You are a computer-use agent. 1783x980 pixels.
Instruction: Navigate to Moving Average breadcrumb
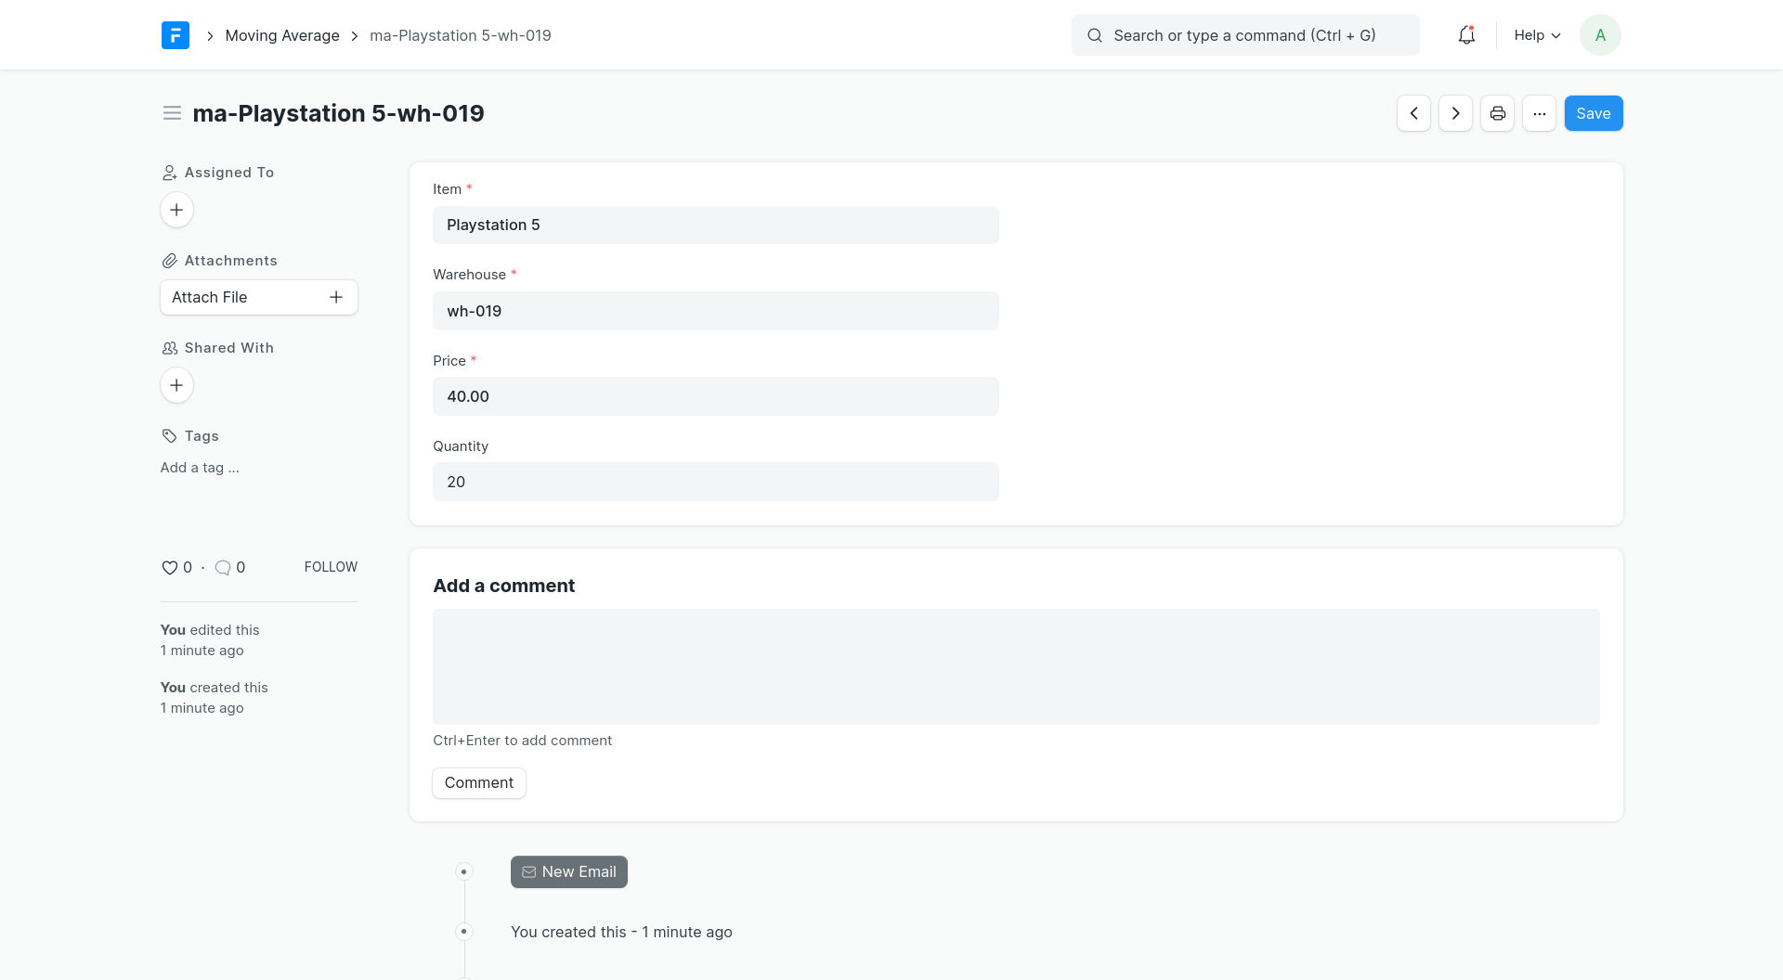(282, 35)
